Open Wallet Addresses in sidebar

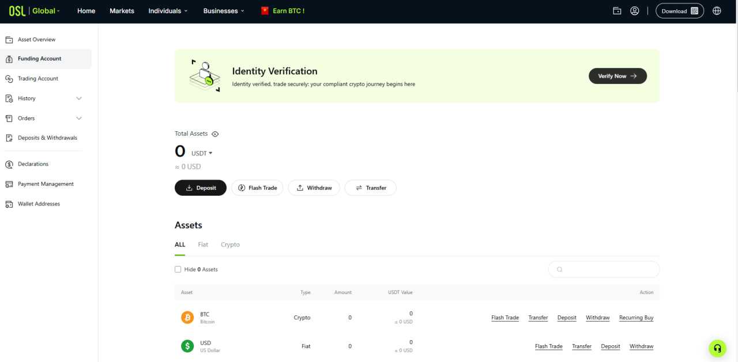[x=39, y=204]
